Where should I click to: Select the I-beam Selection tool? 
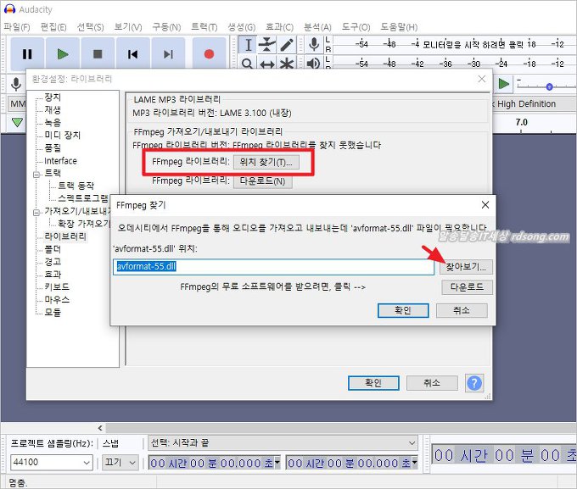[248, 44]
